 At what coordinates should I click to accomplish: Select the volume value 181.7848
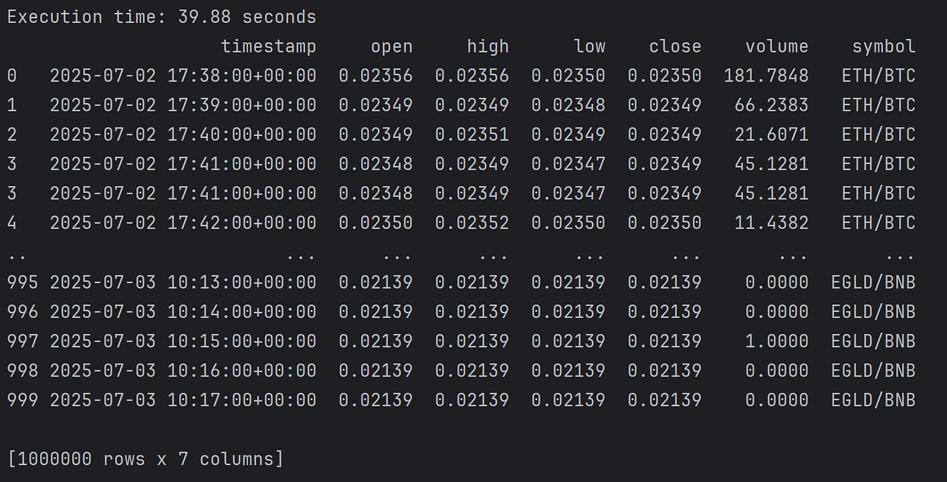point(764,75)
